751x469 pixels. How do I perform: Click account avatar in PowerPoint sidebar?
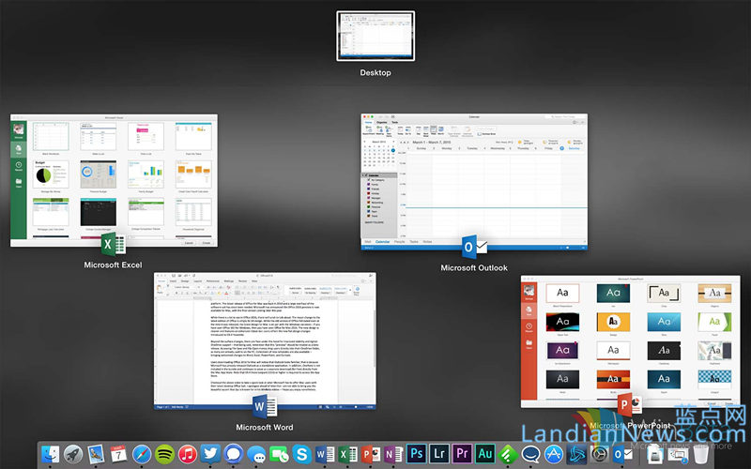coord(529,291)
